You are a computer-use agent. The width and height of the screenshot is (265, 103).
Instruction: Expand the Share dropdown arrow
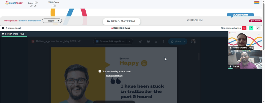[185, 42]
